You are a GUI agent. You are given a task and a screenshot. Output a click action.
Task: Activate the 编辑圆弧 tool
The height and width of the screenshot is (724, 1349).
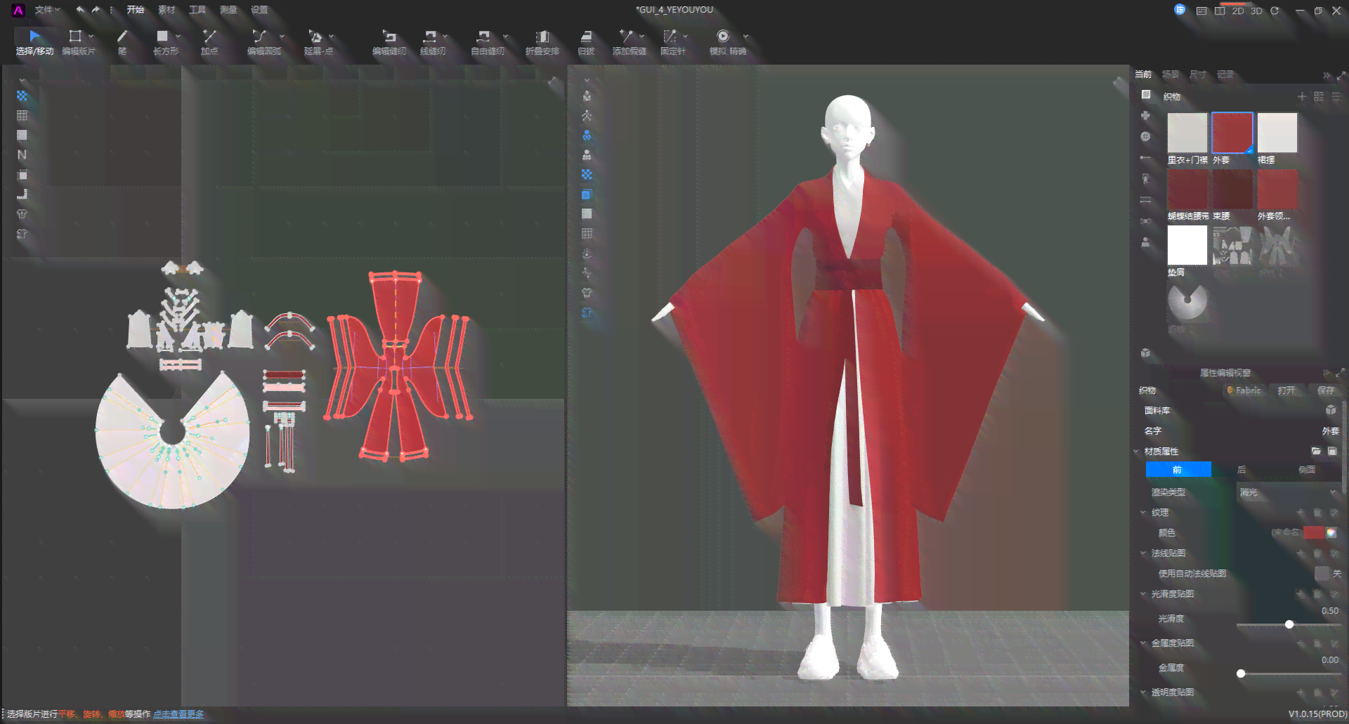(263, 42)
